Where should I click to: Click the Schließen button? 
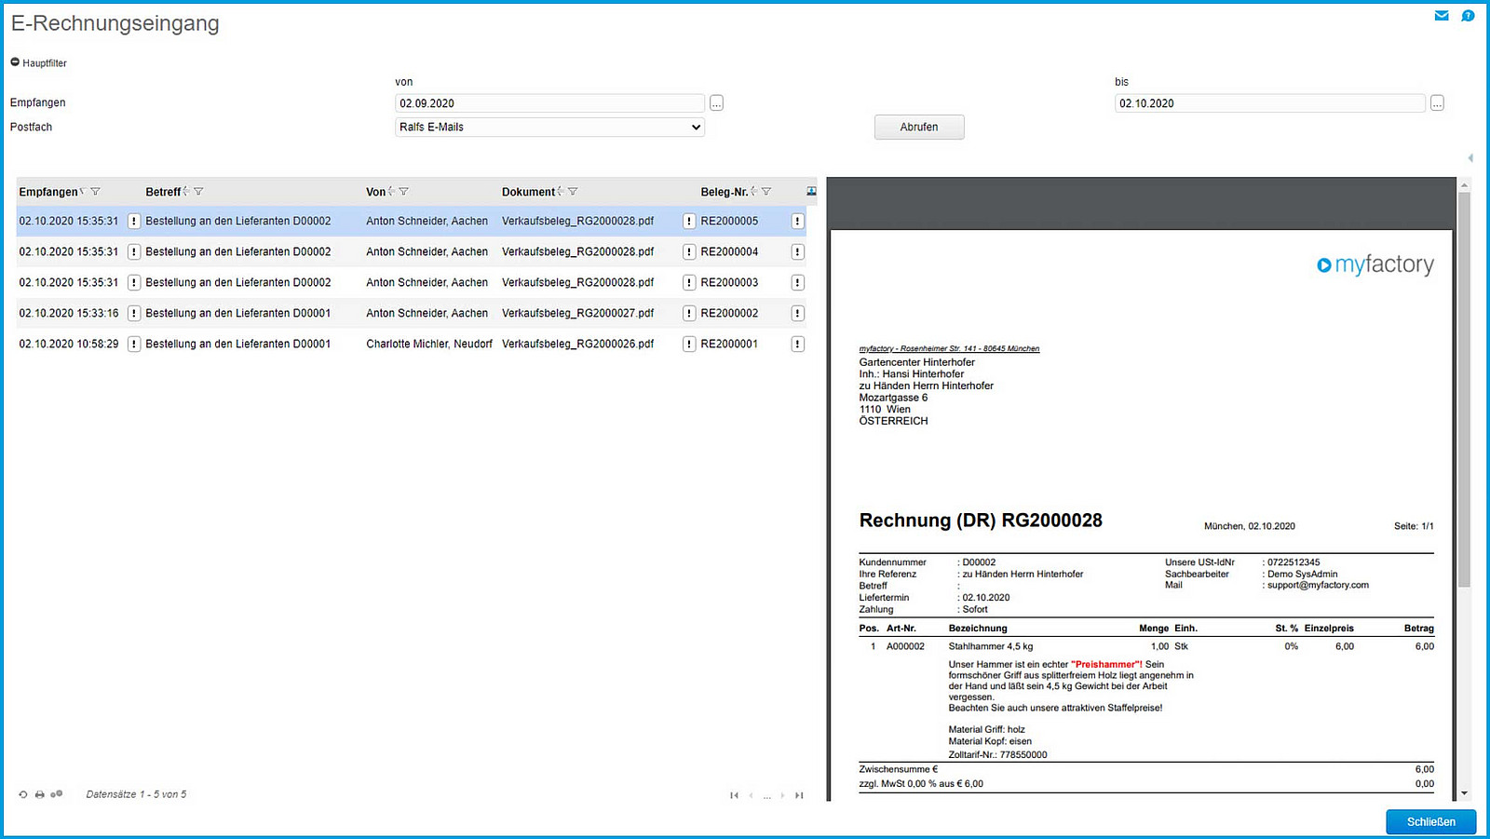pyautogui.click(x=1430, y=821)
